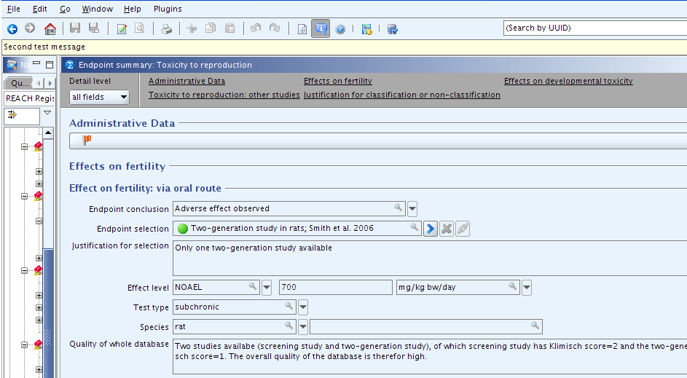Screen dimensions: 687x378
Task: Open the mg/kg bw/day unit dropdown arrow
Action: click(527, 288)
